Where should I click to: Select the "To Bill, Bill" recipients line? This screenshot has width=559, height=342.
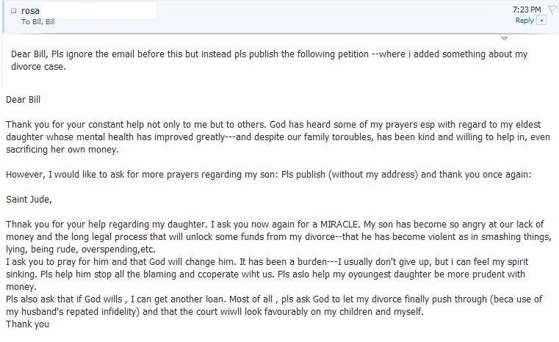[x=38, y=22]
